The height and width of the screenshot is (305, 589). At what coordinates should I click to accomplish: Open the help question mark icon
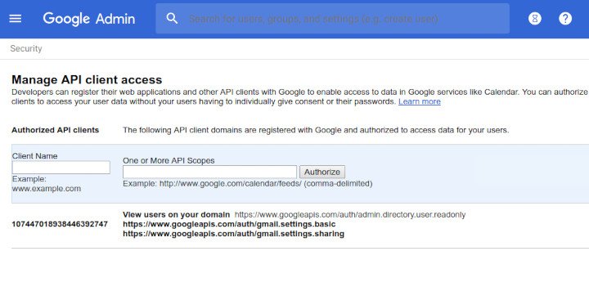tap(565, 19)
